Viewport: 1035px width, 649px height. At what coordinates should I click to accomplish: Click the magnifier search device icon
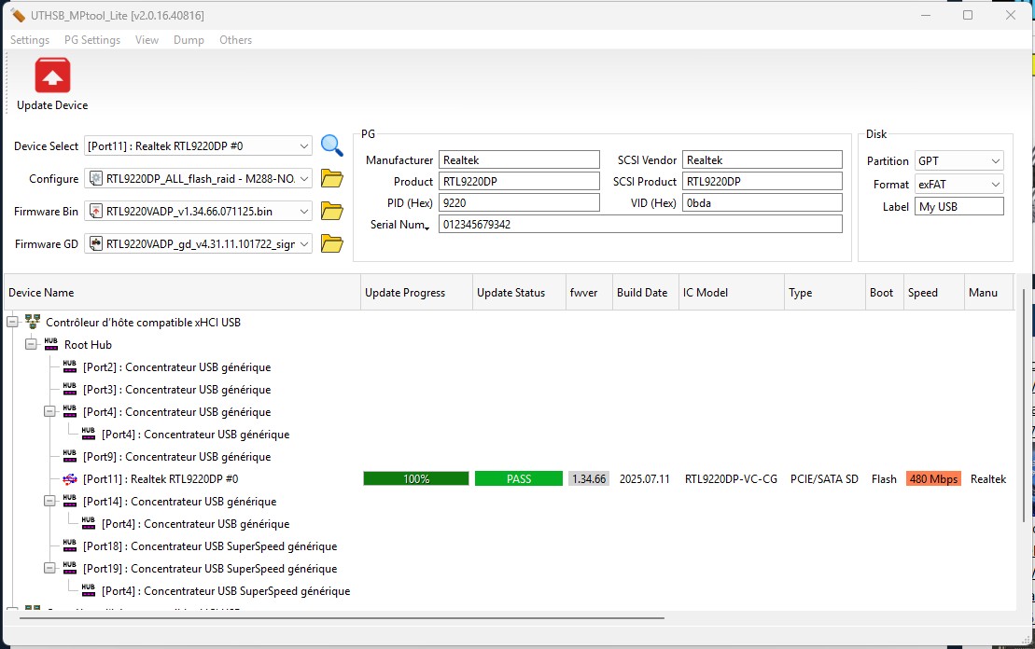click(331, 145)
